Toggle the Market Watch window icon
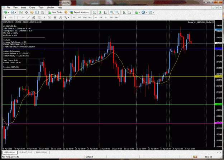The height and width of the screenshot is (160, 224). [x=21, y=12]
